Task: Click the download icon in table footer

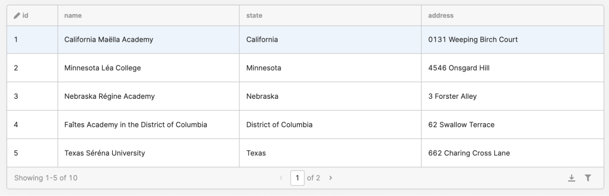Action: pyautogui.click(x=572, y=178)
